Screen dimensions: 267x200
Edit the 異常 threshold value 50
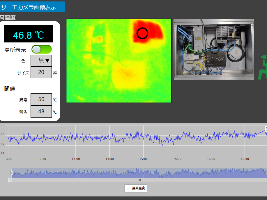coord(41,99)
